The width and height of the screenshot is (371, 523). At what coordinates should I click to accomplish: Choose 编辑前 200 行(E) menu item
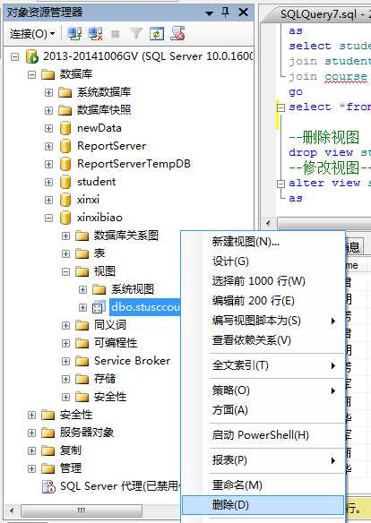pyautogui.click(x=263, y=301)
